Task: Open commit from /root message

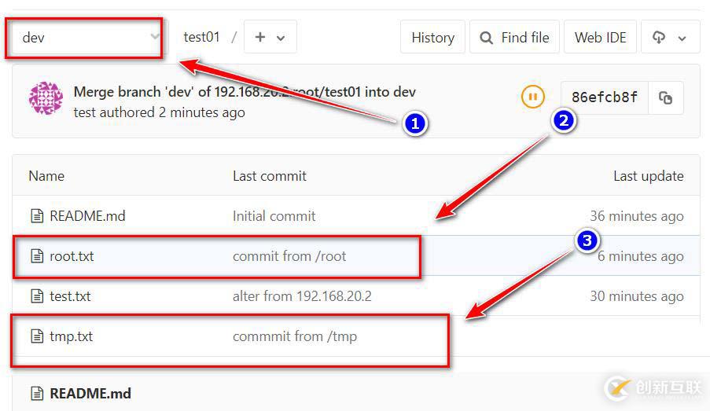Action: pyautogui.click(x=289, y=256)
